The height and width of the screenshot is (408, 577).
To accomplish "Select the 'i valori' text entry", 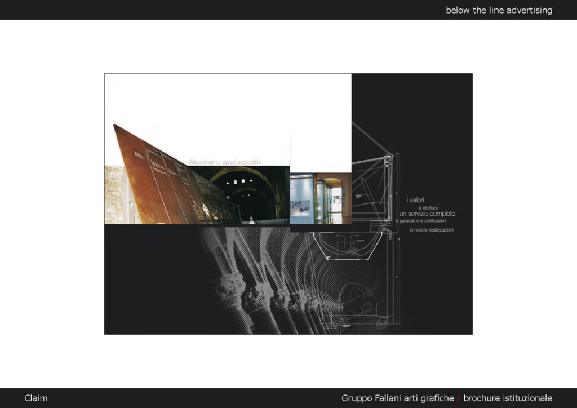I will (415, 200).
